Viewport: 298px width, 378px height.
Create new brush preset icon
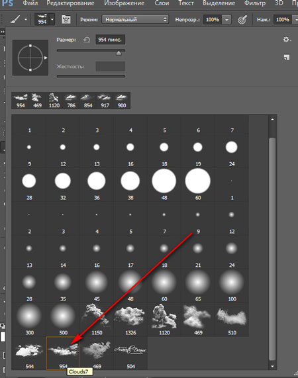tap(287, 58)
